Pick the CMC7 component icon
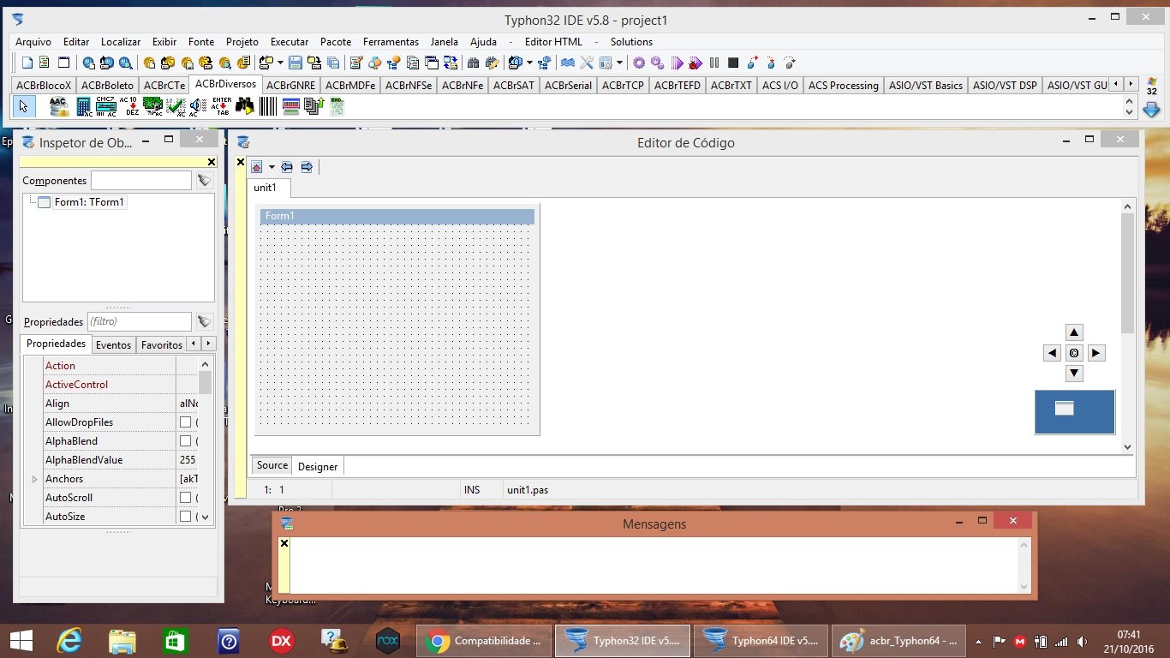Image resolution: width=1170 pixels, height=658 pixels. coord(106,106)
